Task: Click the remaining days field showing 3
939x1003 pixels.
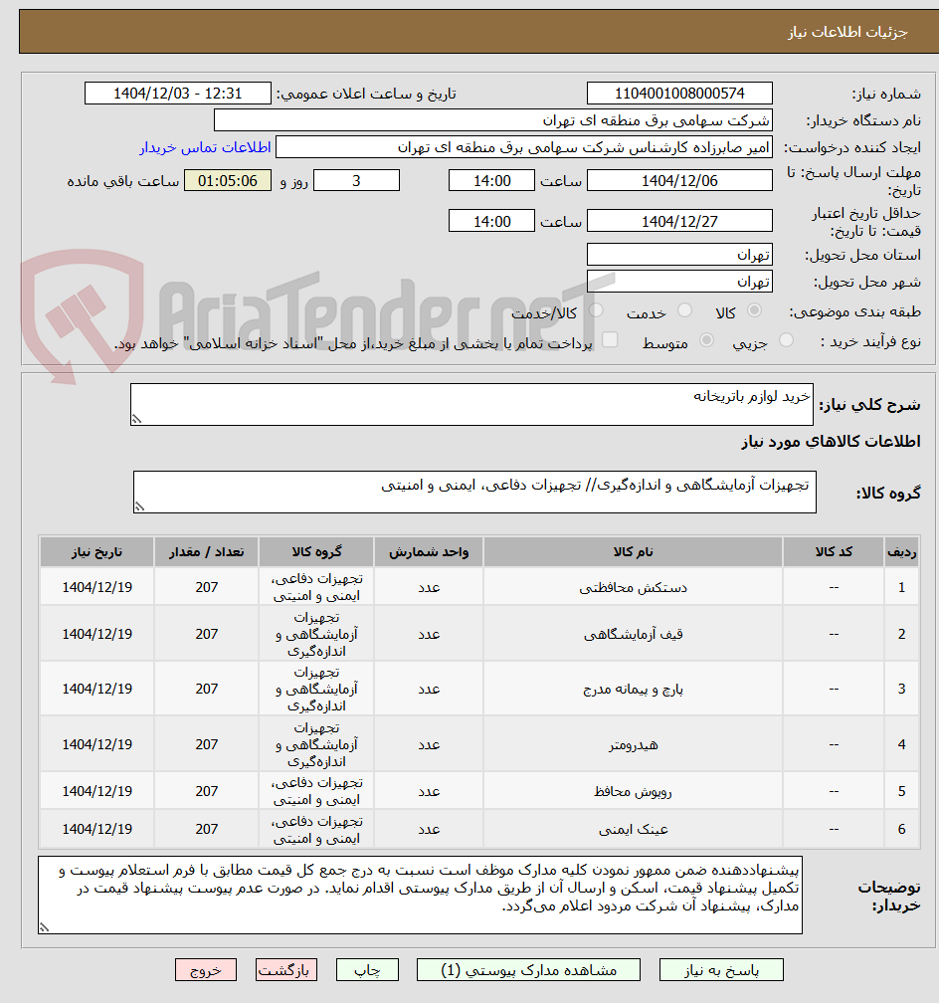Action: 356,180
